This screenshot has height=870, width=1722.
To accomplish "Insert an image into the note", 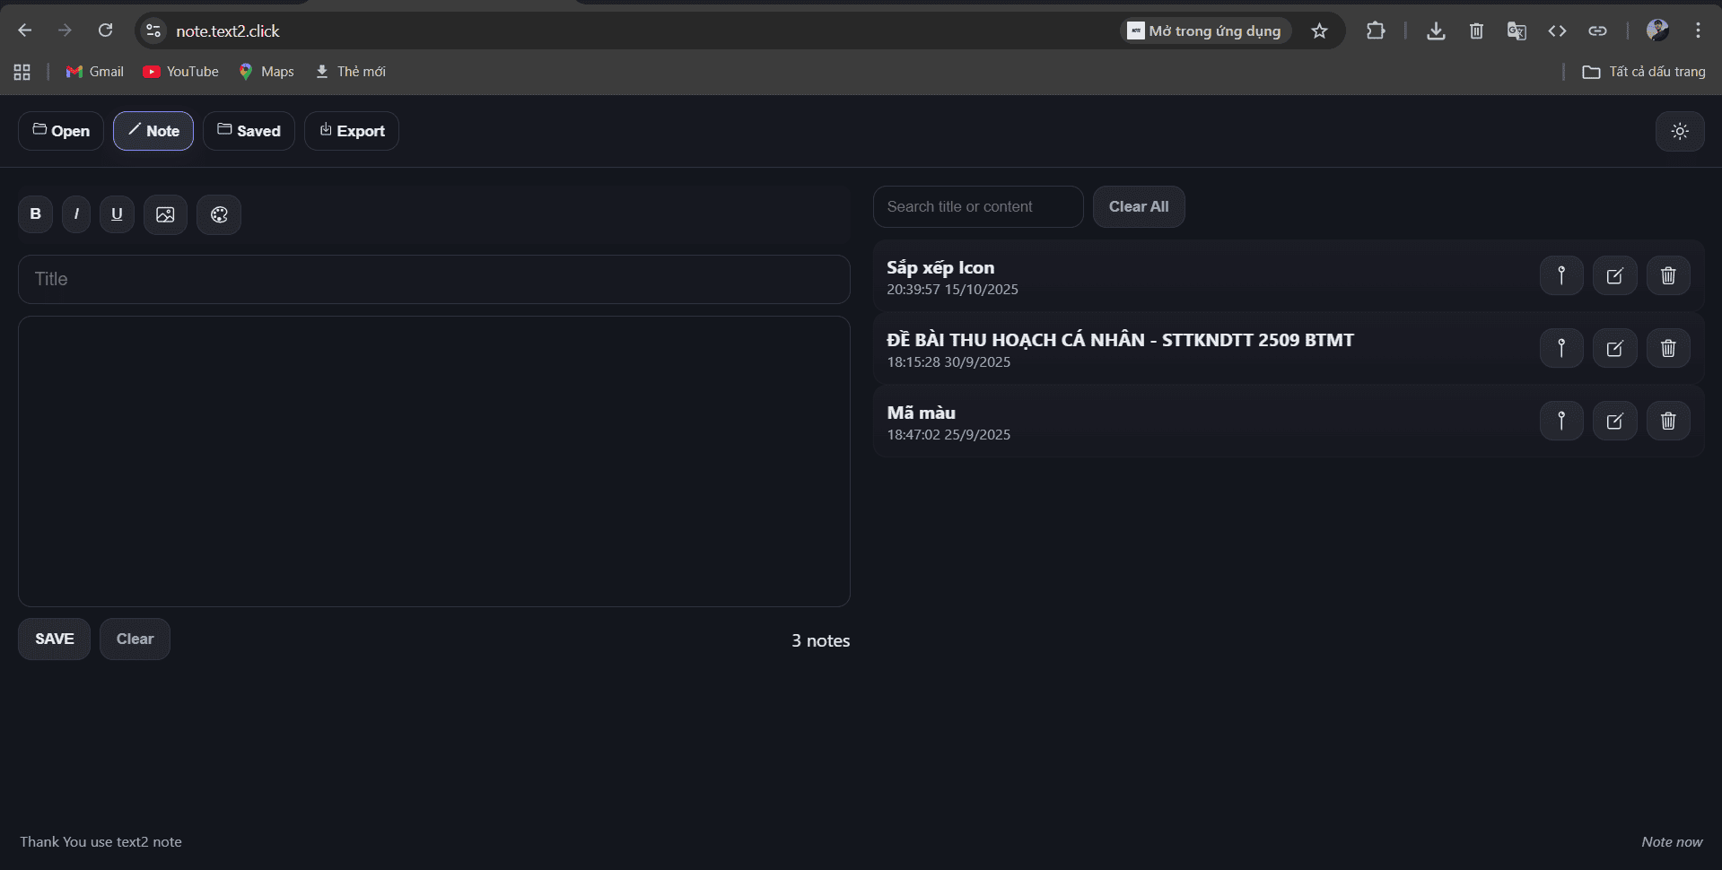I will (x=165, y=214).
